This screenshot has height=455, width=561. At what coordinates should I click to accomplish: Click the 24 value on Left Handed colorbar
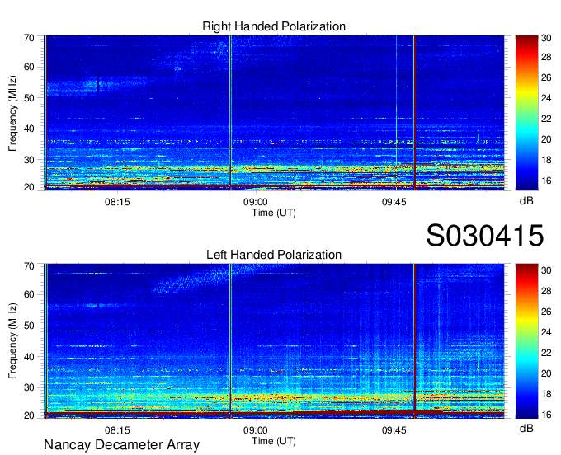point(546,332)
